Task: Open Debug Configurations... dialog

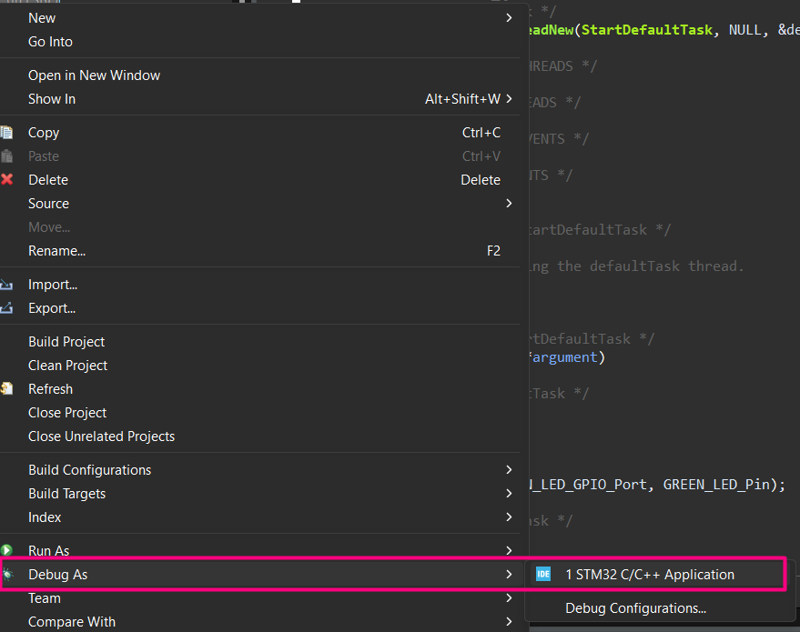Action: [635, 608]
